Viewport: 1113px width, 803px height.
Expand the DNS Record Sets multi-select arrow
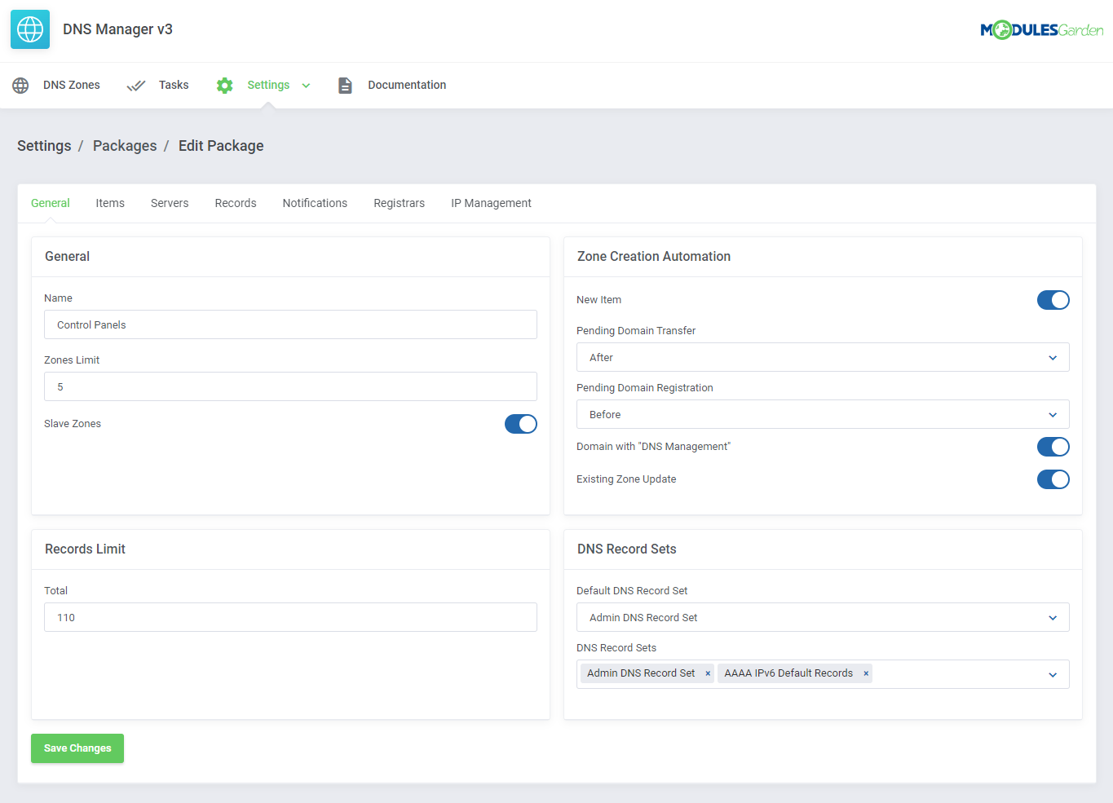(x=1053, y=675)
